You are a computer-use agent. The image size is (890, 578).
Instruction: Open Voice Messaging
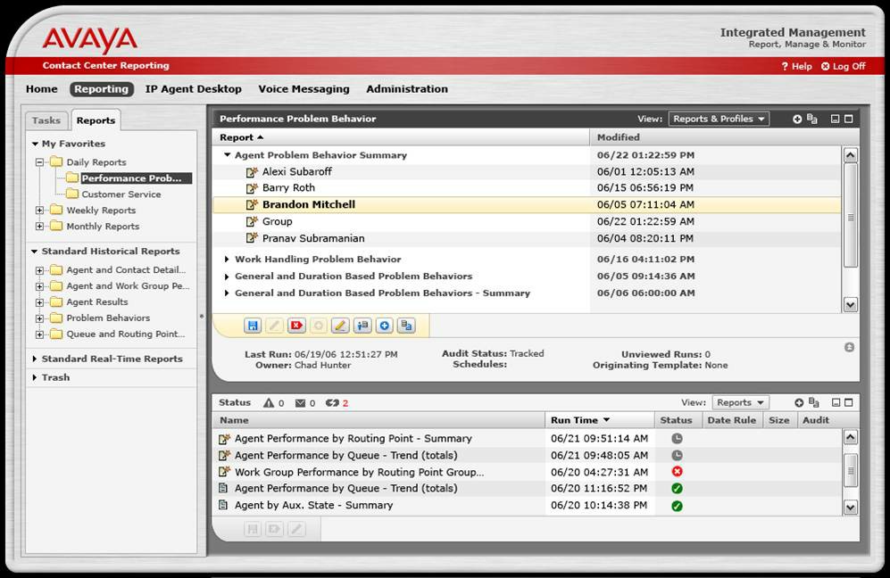[304, 89]
